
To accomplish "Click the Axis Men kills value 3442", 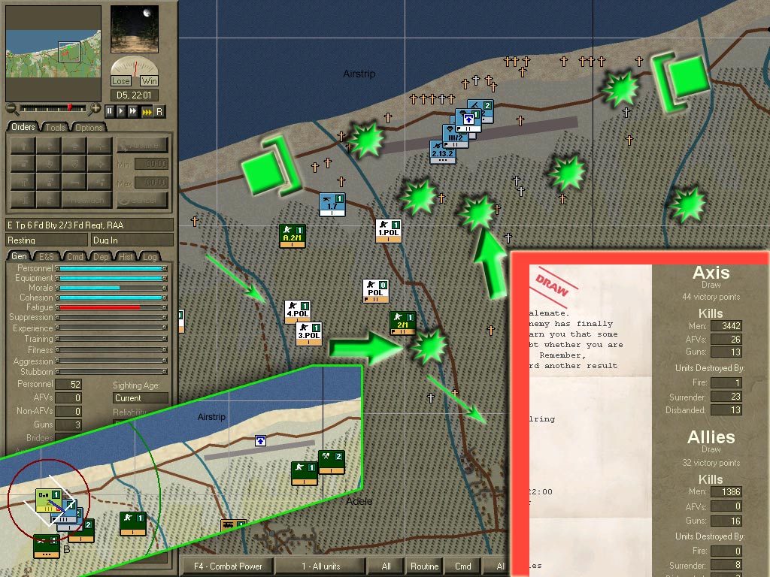I will tap(726, 326).
